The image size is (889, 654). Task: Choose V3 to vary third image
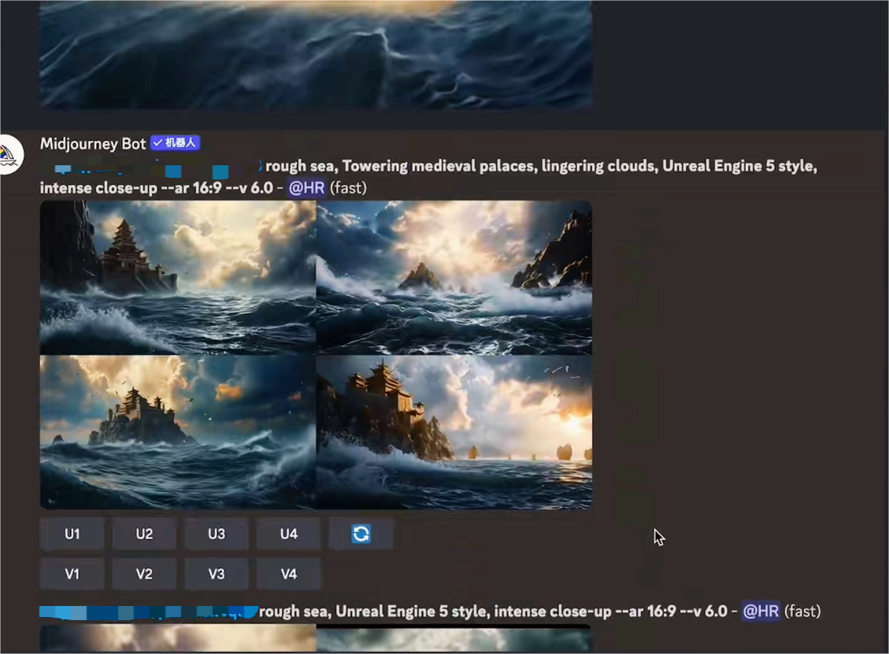(217, 574)
